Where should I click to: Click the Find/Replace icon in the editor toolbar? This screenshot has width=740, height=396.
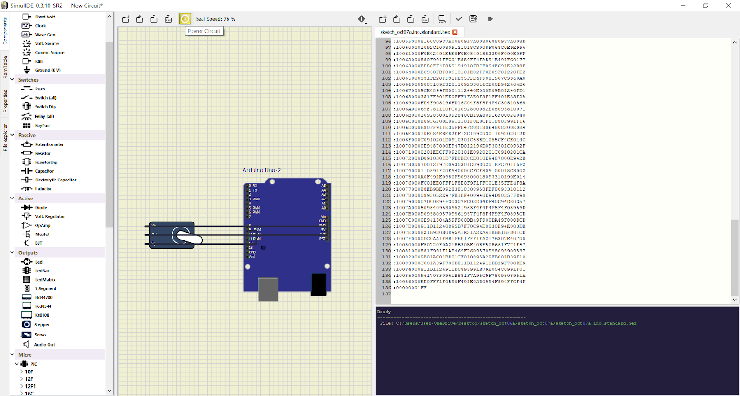coord(442,19)
